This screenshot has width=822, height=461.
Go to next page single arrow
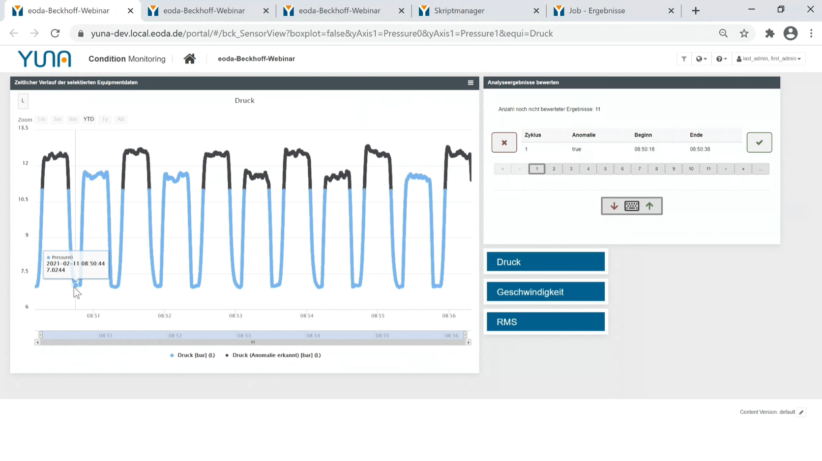click(726, 169)
